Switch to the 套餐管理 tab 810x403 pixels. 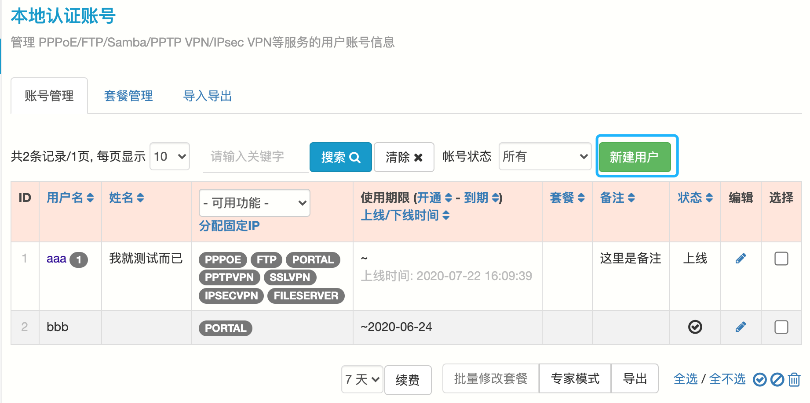(128, 96)
